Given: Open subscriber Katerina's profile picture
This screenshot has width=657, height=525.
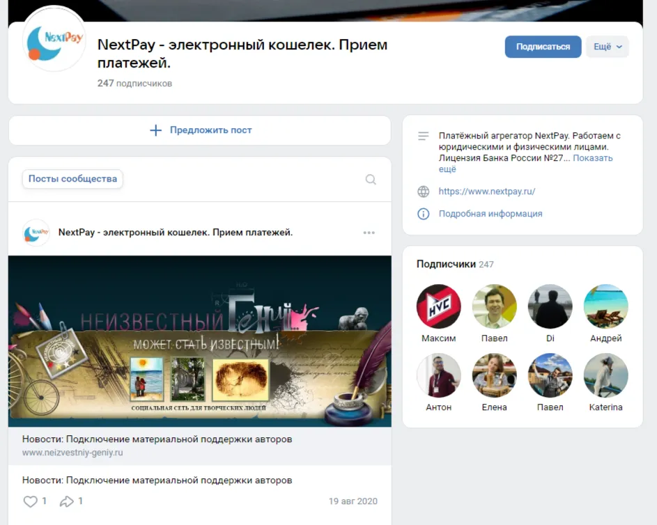Looking at the screenshot, I should tap(605, 375).
